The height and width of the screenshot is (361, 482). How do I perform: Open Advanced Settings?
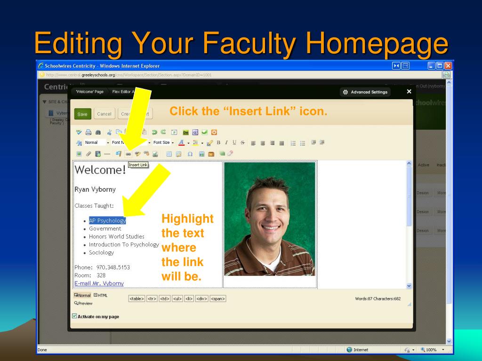tap(365, 92)
